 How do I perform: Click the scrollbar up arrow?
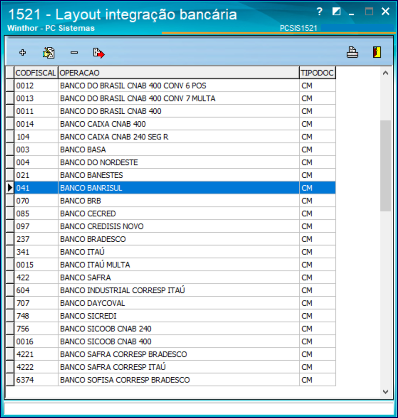click(x=386, y=73)
